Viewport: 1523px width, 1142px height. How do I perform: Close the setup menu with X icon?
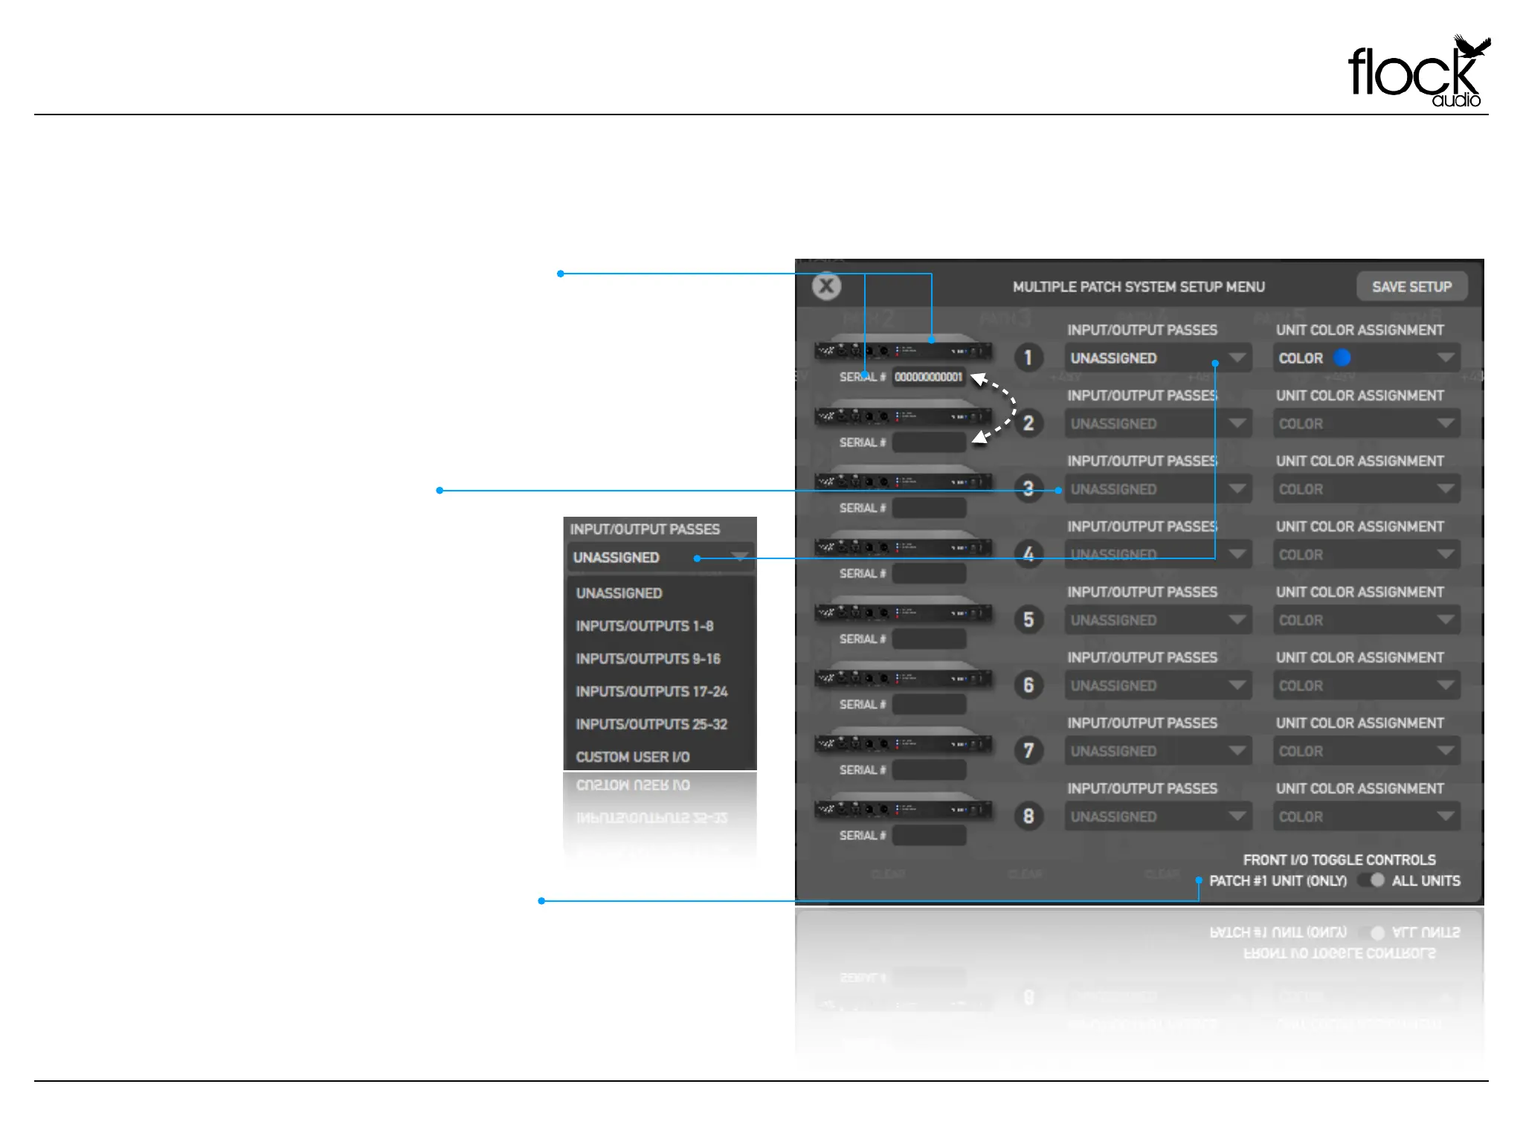click(826, 286)
